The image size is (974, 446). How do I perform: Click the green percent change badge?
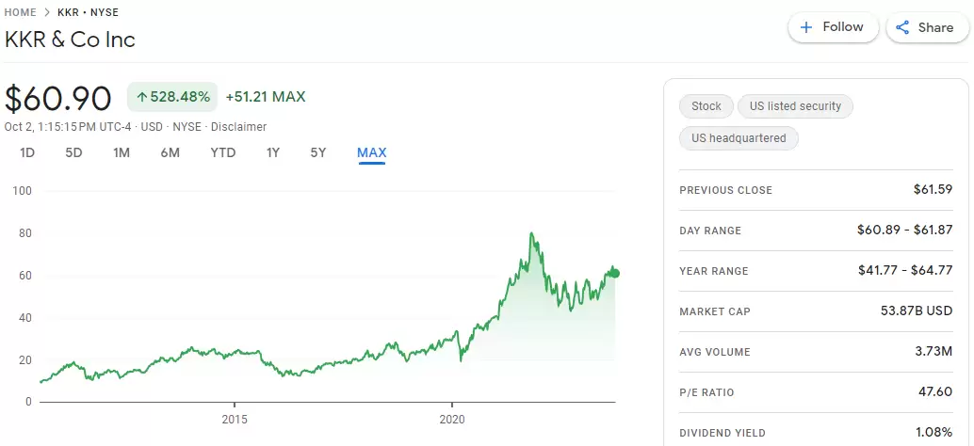tap(172, 97)
